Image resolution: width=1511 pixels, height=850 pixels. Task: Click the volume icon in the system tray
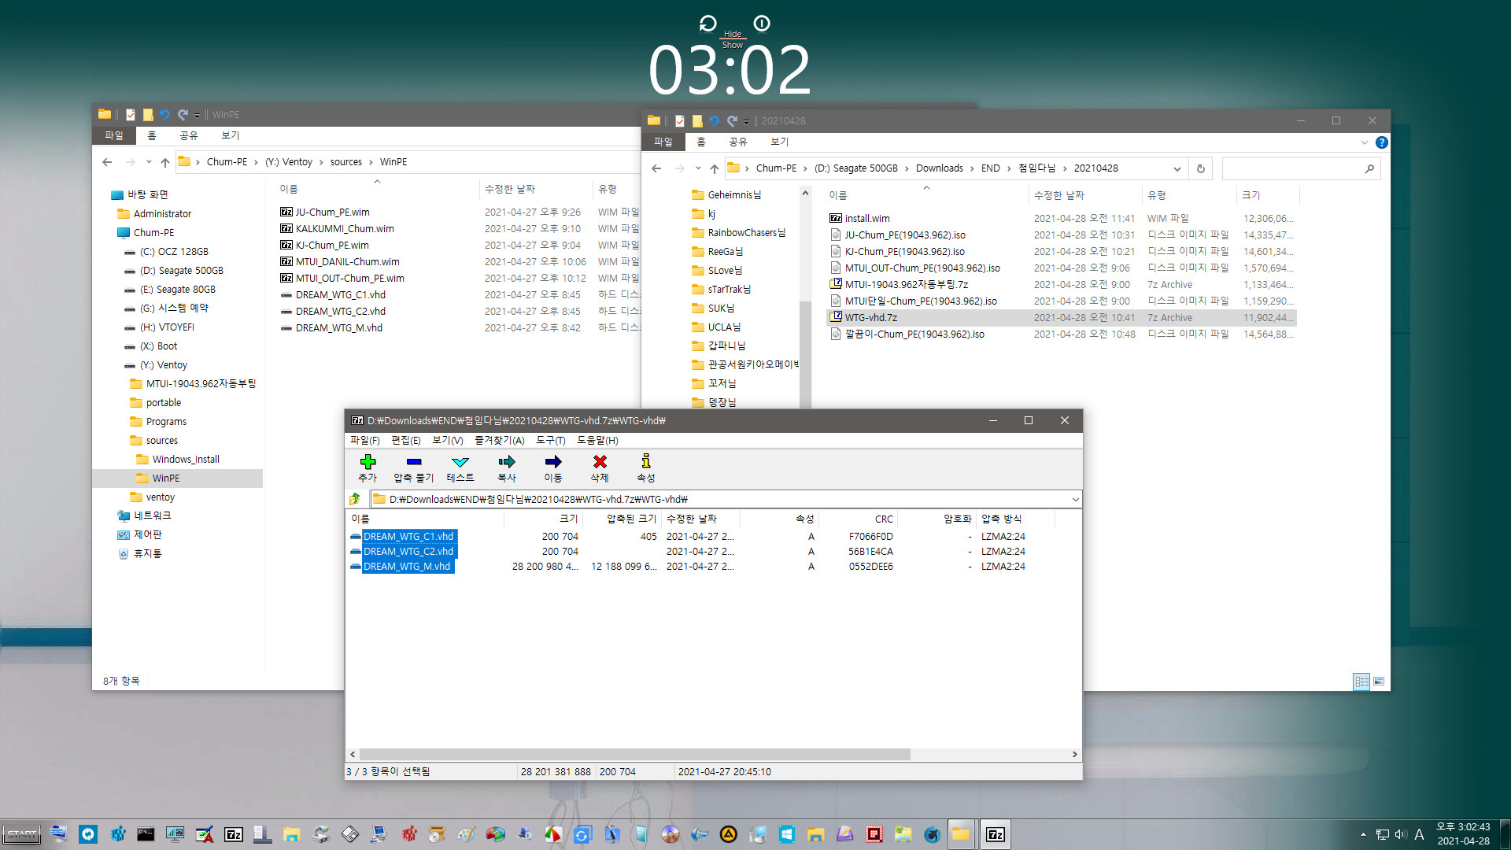(x=1401, y=834)
